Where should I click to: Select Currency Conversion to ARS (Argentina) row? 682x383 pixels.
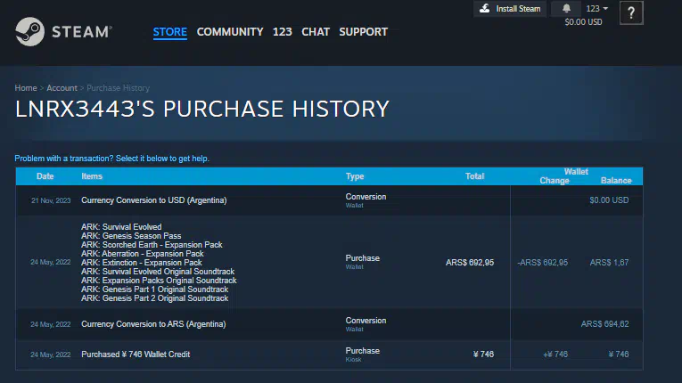(329, 324)
